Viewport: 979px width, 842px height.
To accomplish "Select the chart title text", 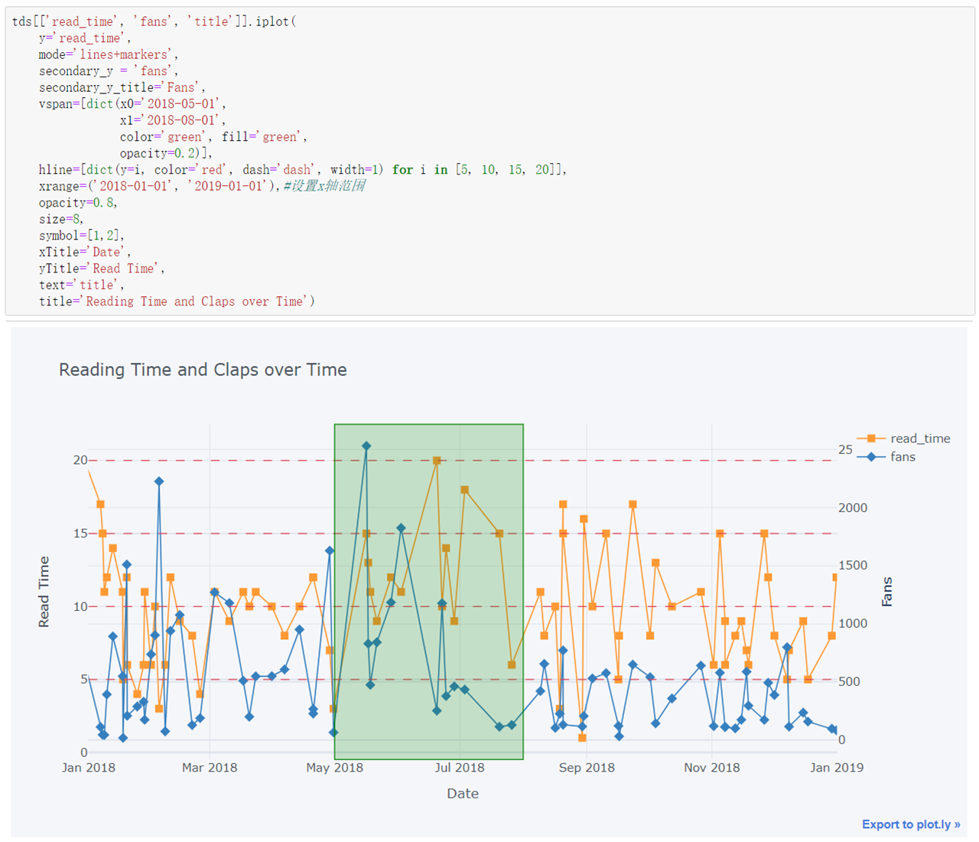I will (x=203, y=370).
